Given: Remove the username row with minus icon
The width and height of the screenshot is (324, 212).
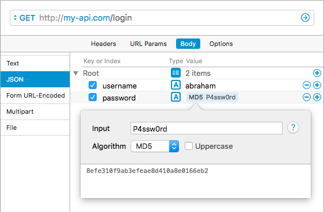Looking at the screenshot, I should coord(307,85).
